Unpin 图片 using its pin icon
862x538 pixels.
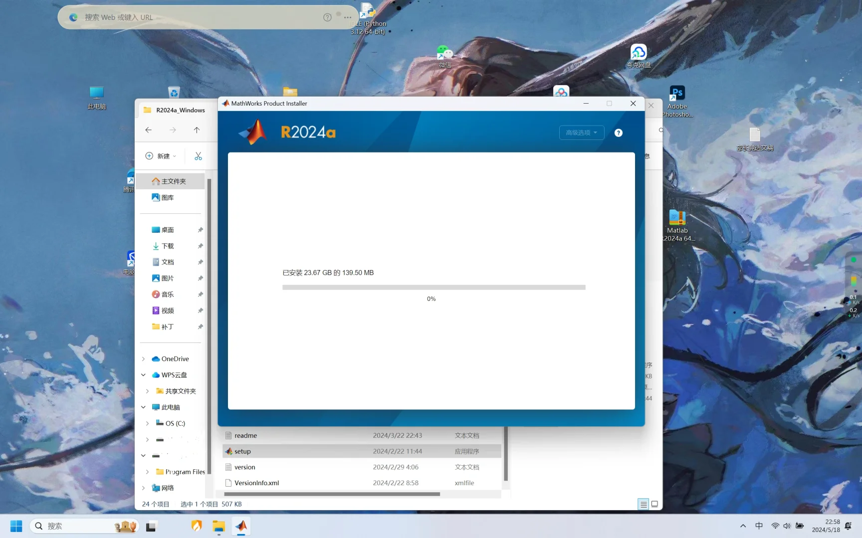tap(200, 278)
